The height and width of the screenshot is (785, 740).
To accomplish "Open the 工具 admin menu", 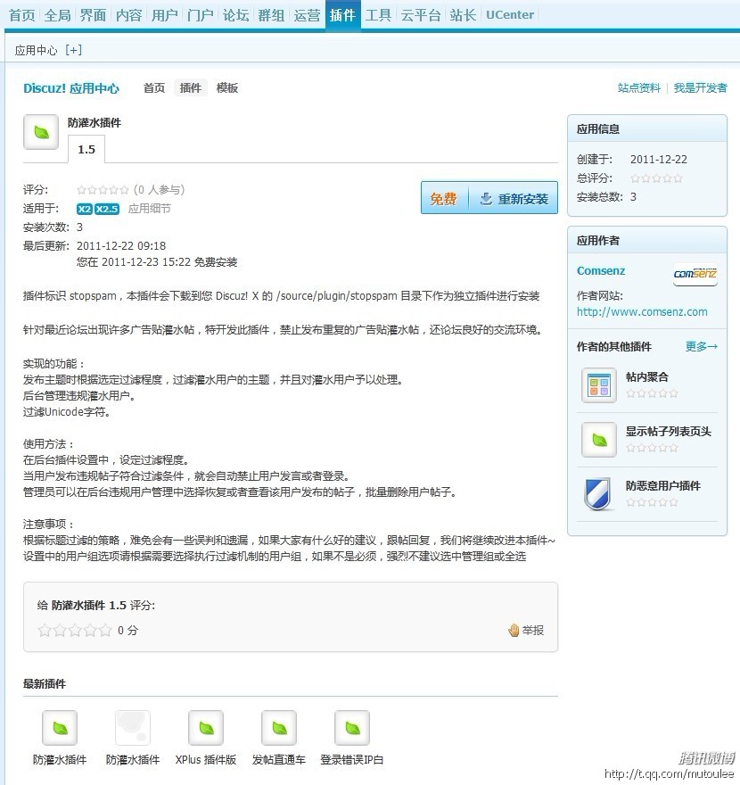I will click(378, 15).
